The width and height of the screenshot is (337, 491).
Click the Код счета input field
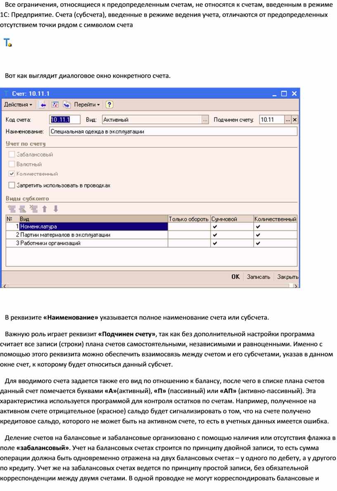tap(65, 120)
